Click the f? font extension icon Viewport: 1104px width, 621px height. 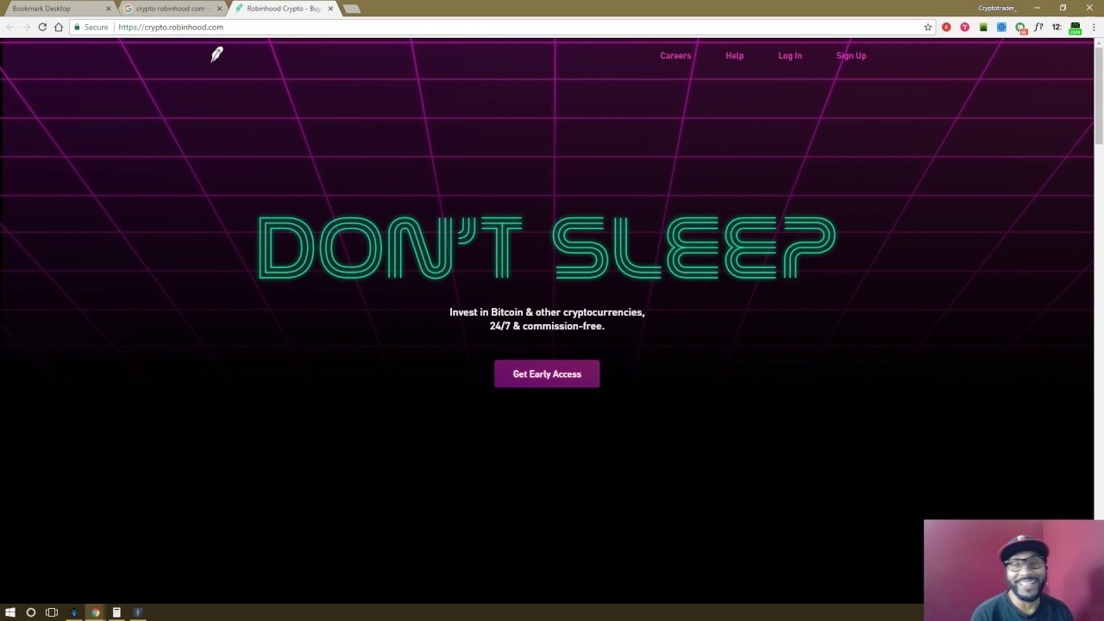pos(1038,28)
